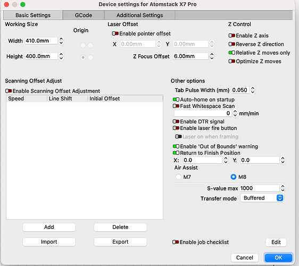Screen dimensions: 299x266
Task: Disable Relative Z moves only
Action: (x=231, y=53)
